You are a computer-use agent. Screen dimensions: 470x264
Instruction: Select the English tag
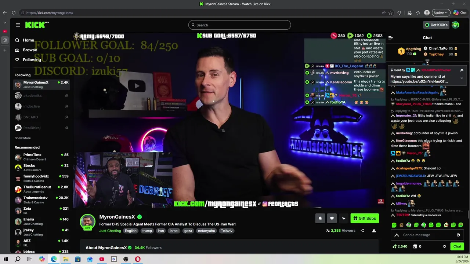coord(130,231)
